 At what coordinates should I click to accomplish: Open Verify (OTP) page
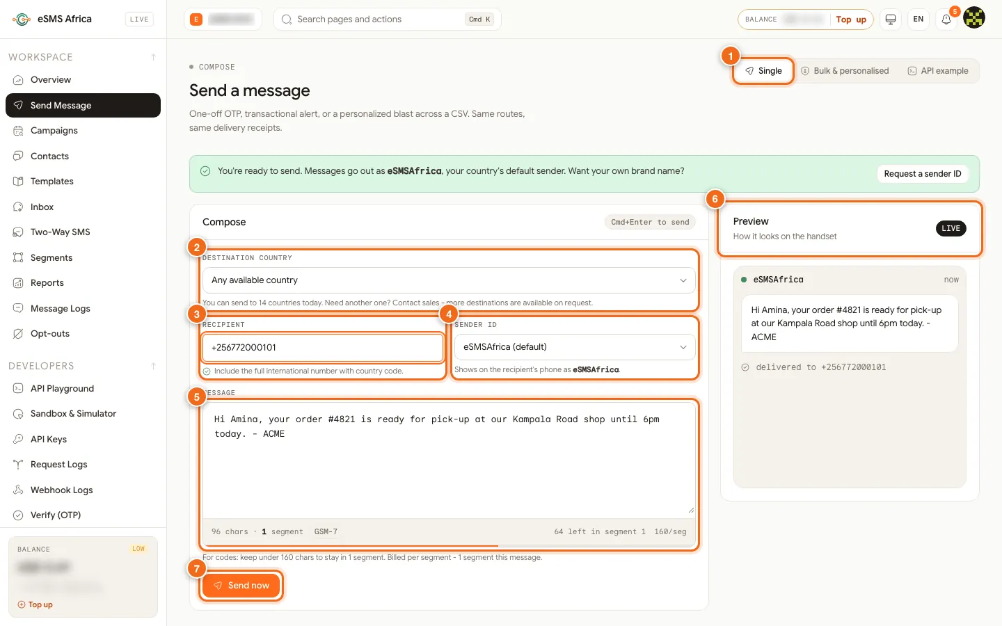pyautogui.click(x=83, y=515)
